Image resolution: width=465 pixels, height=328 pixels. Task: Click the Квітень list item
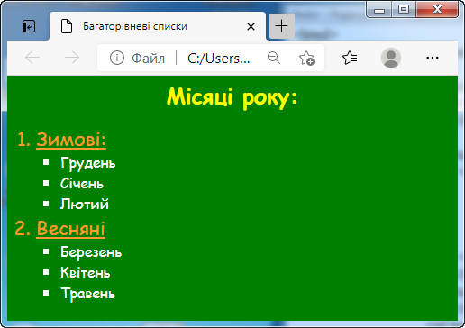click(86, 272)
